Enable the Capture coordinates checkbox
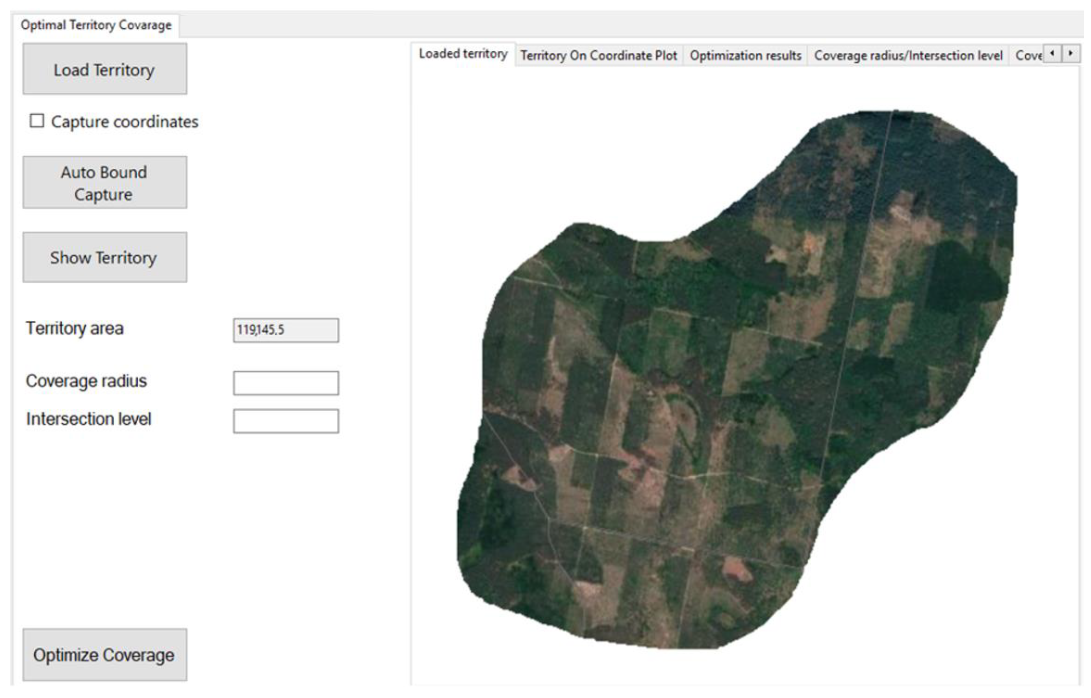The width and height of the screenshot is (1091, 698). tap(37, 122)
